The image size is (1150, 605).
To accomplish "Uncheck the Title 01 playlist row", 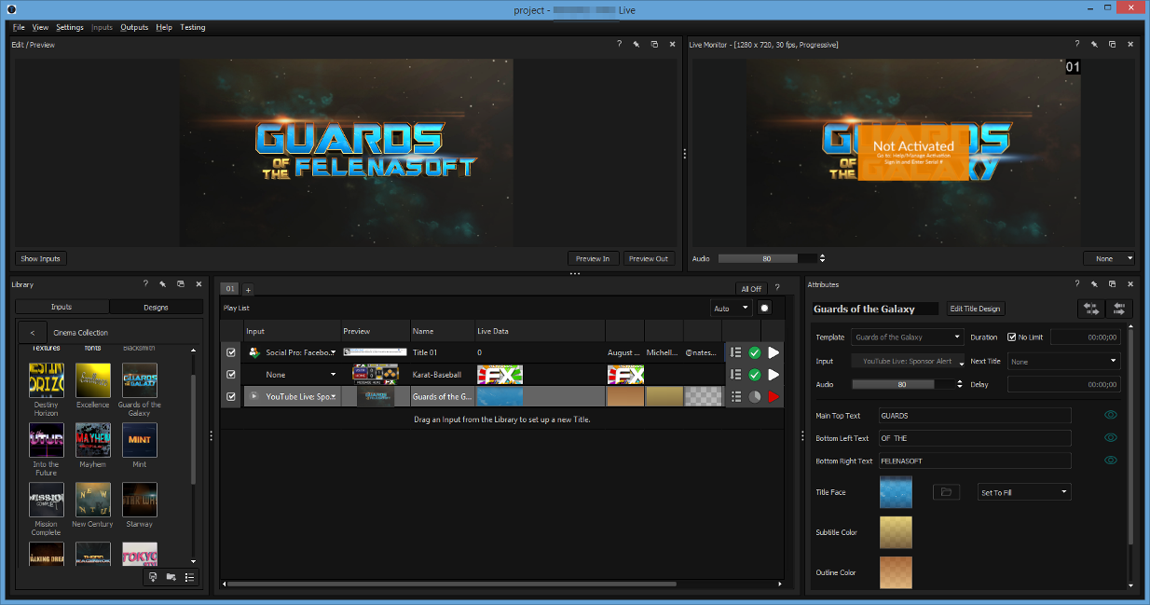I will (231, 352).
